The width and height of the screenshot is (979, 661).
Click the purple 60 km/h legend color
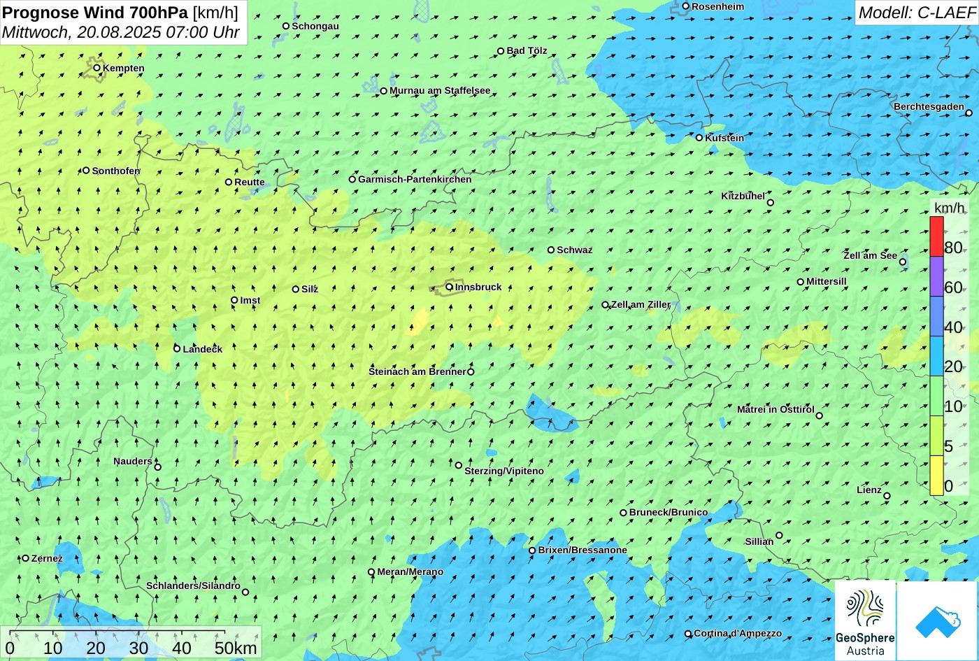tap(936, 276)
